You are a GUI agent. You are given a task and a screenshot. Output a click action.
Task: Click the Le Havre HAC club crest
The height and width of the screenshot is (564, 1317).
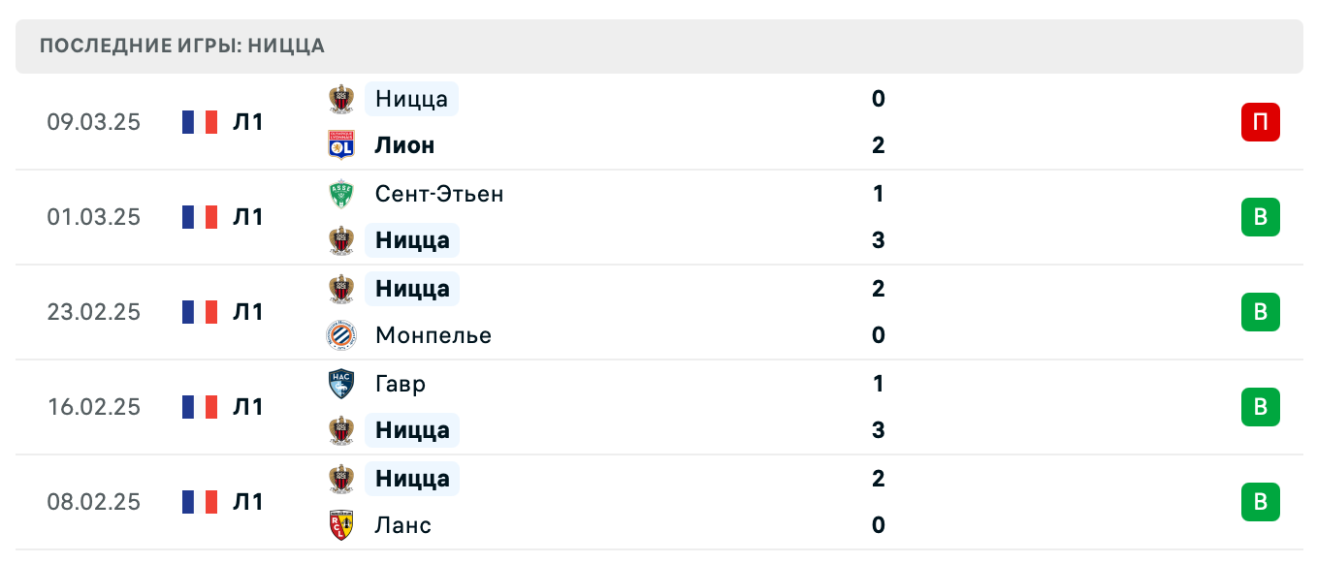tap(340, 383)
